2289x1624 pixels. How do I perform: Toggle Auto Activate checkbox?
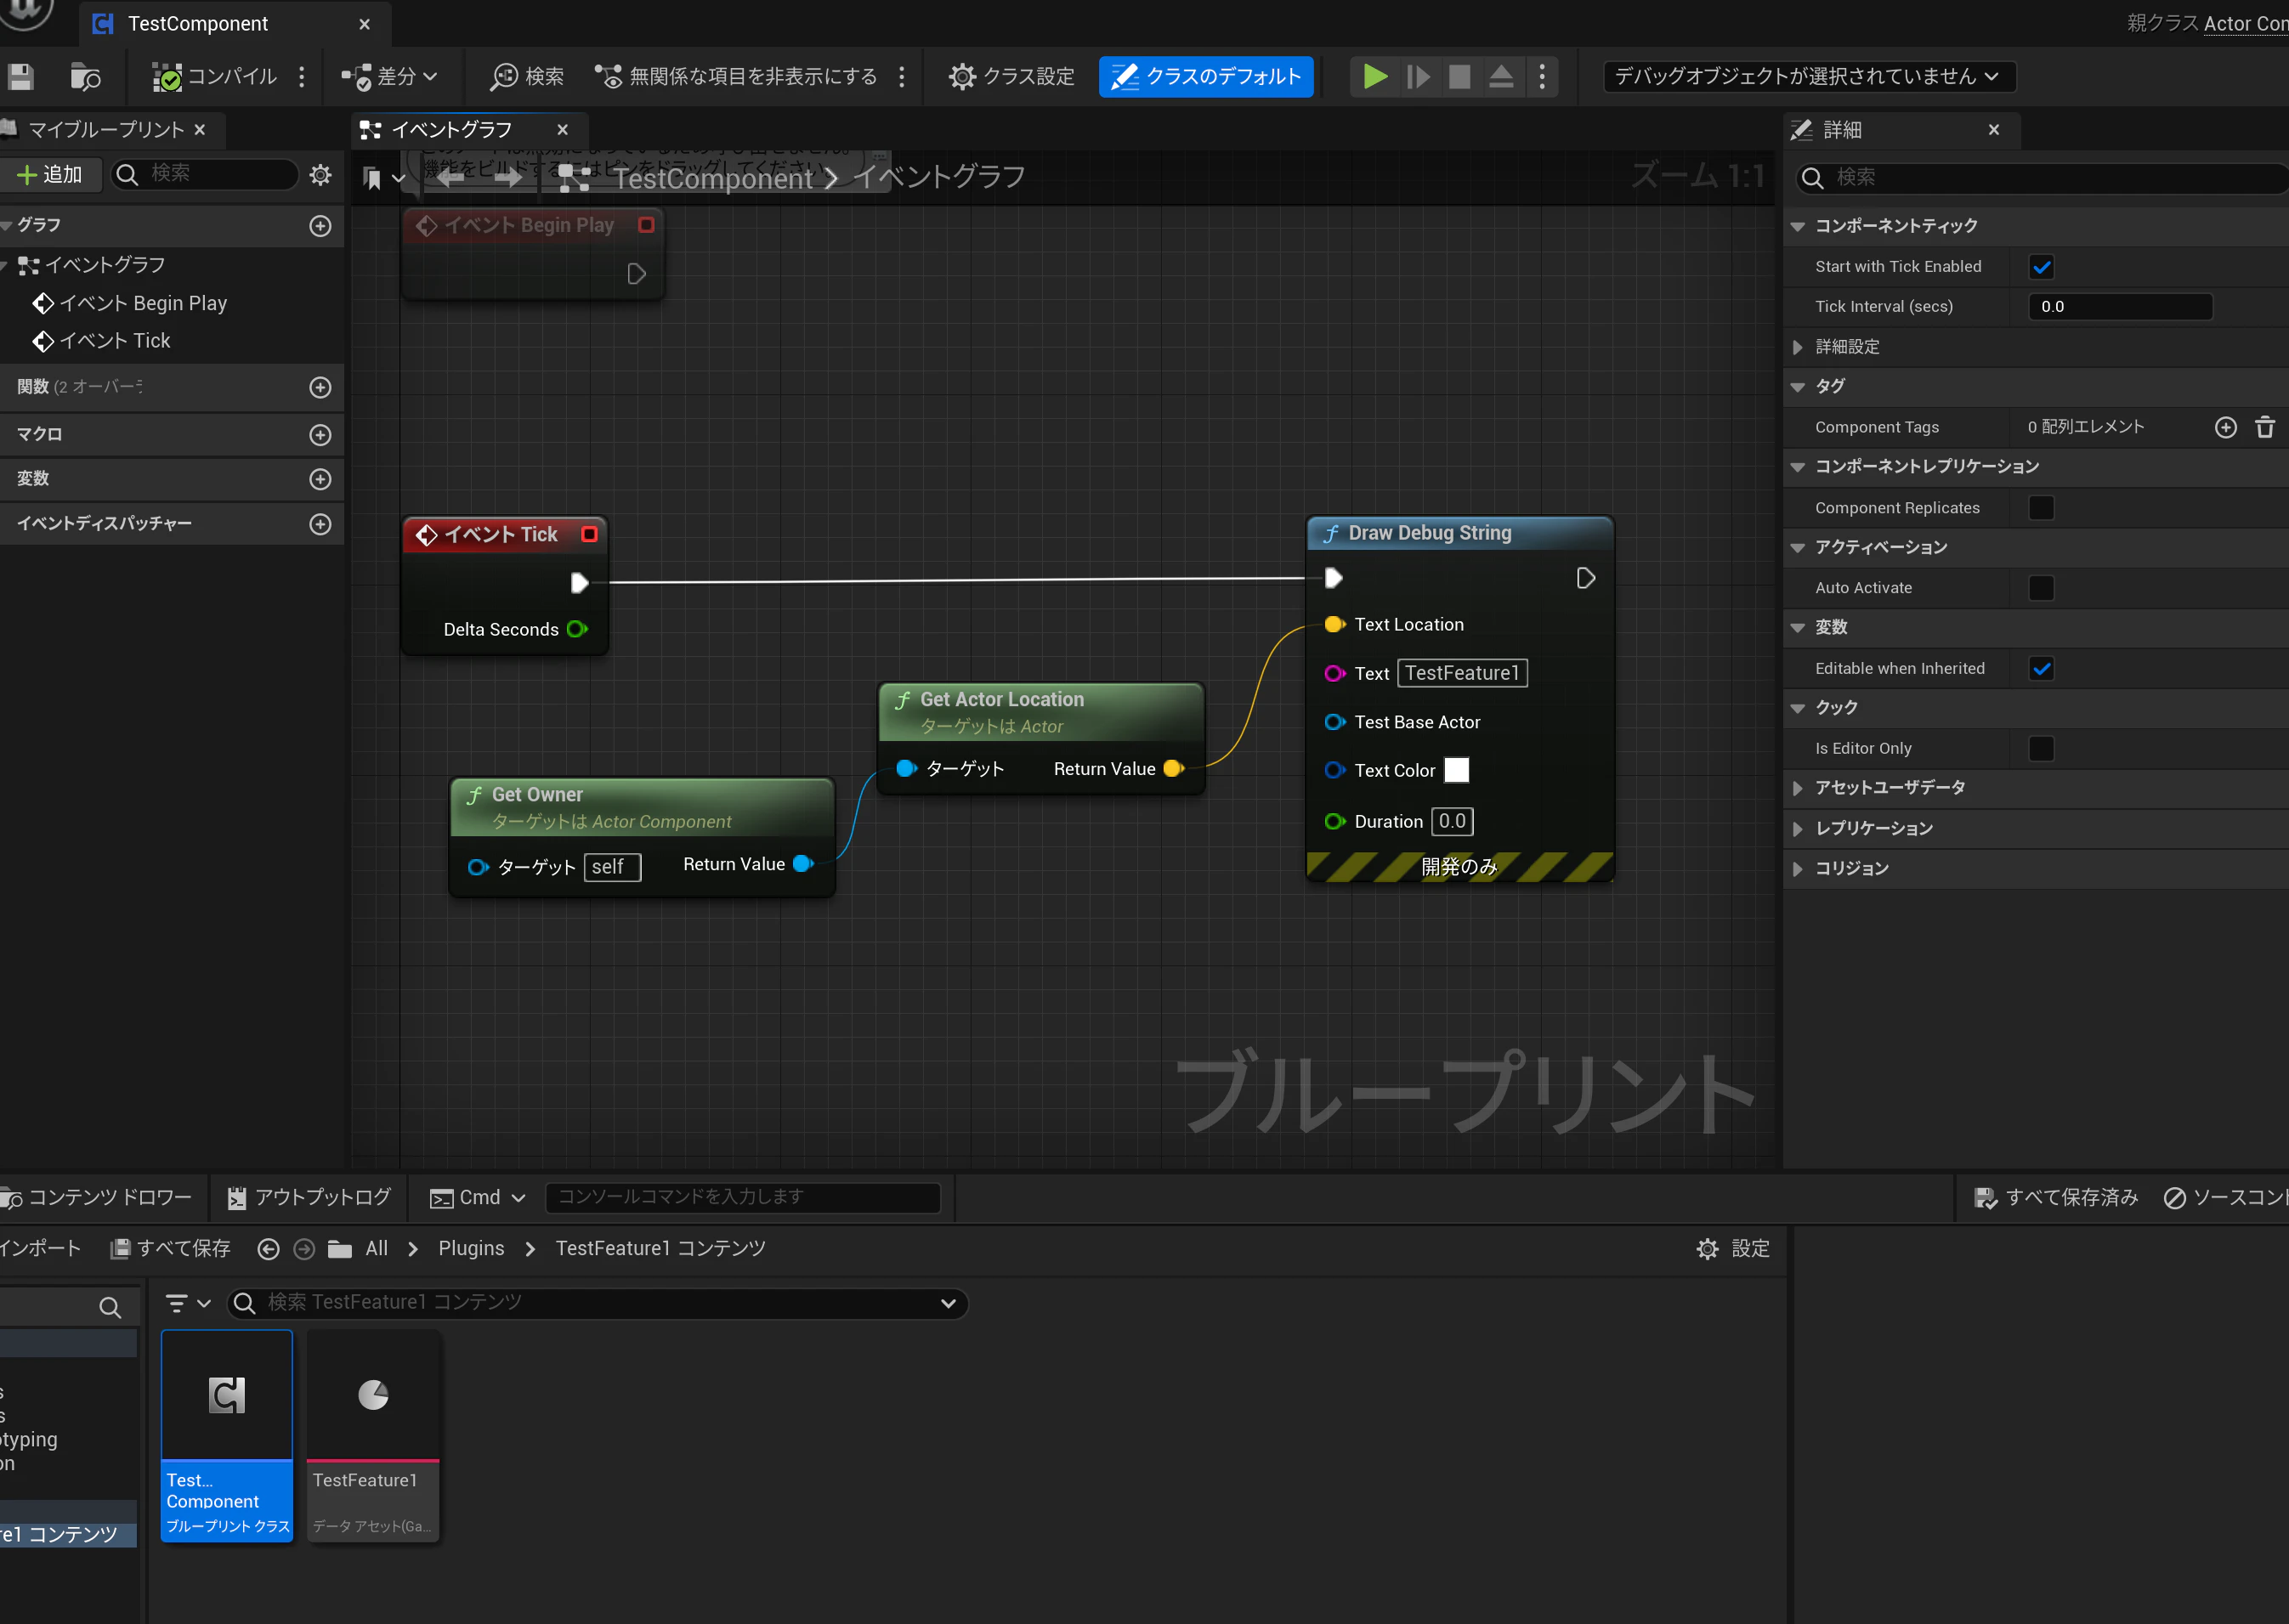click(x=2041, y=588)
